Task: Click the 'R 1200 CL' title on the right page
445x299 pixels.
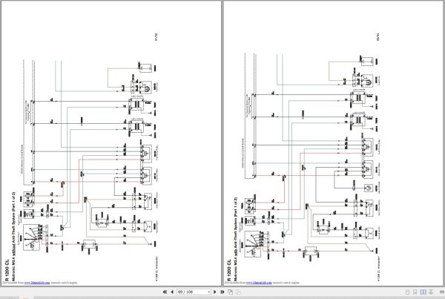Action: point(228,270)
